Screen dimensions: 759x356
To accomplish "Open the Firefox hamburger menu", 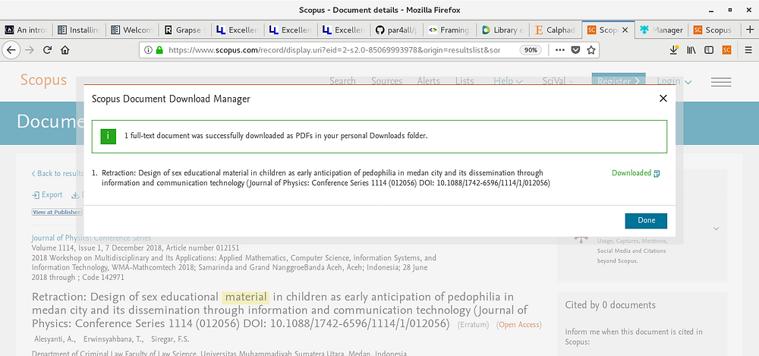I will pyautogui.click(x=748, y=50).
